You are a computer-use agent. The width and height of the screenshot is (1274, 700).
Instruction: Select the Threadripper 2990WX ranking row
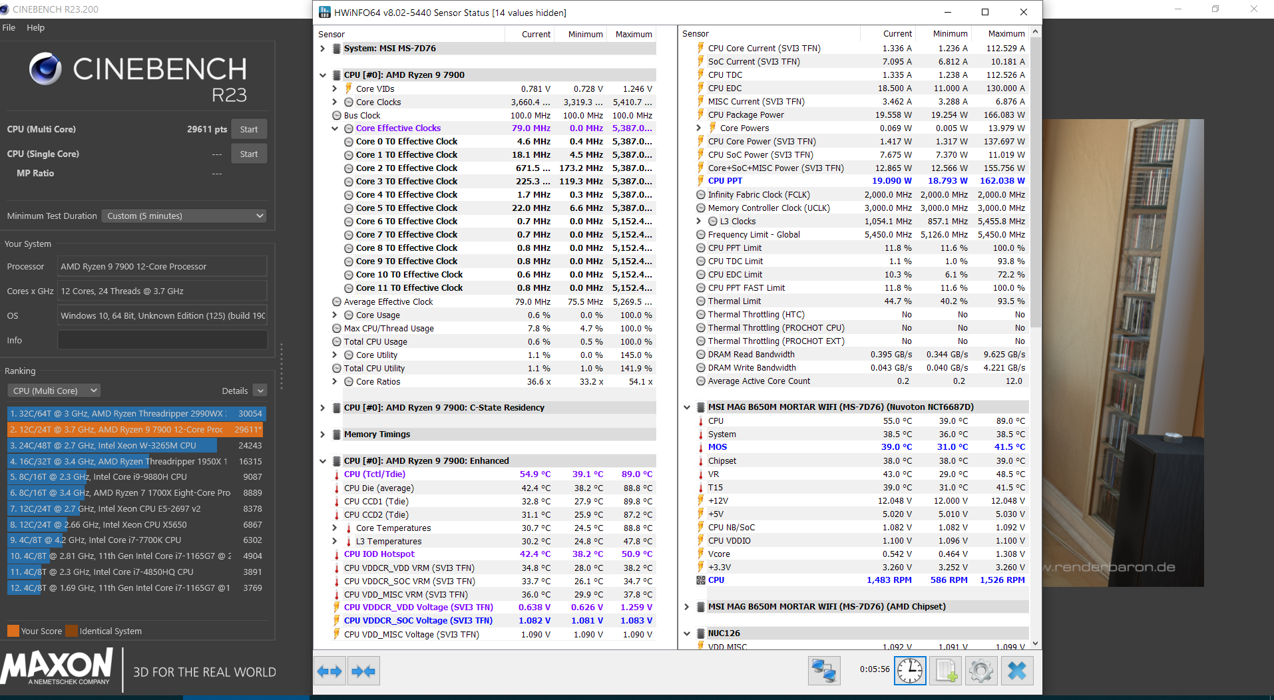(x=136, y=414)
